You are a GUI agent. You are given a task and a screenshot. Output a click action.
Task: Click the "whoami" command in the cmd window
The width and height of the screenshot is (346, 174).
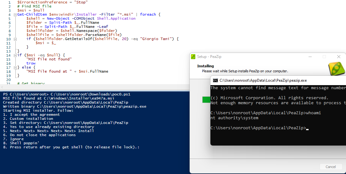(x=314, y=113)
